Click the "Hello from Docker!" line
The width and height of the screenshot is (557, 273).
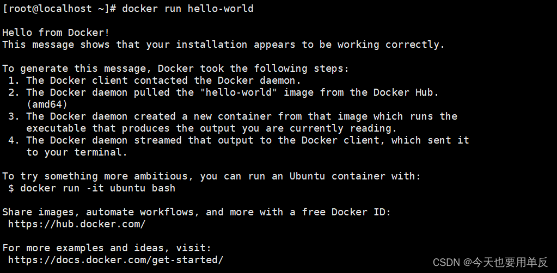pos(56,33)
